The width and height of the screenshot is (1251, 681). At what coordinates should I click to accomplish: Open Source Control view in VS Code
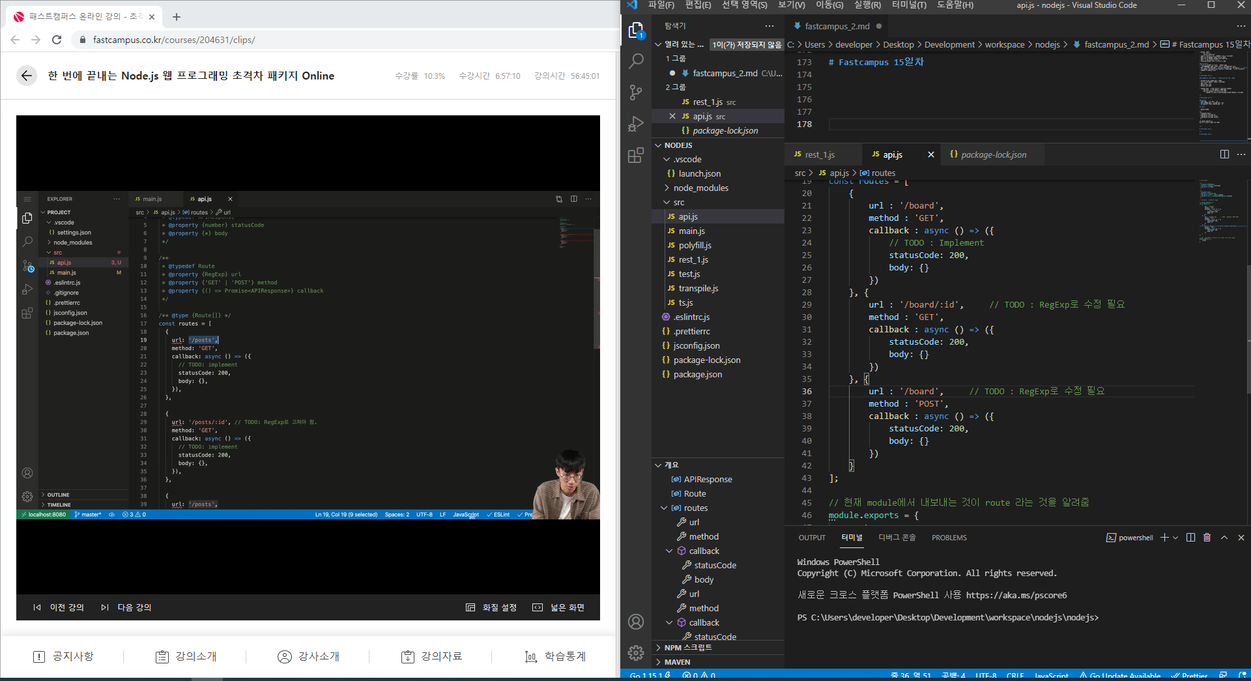pyautogui.click(x=636, y=92)
